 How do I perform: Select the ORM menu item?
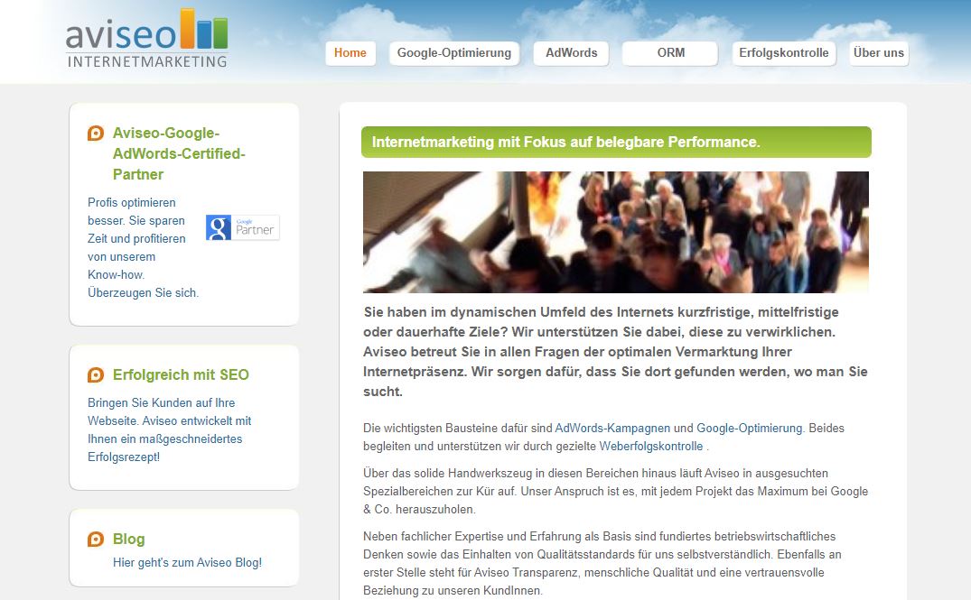pos(670,53)
